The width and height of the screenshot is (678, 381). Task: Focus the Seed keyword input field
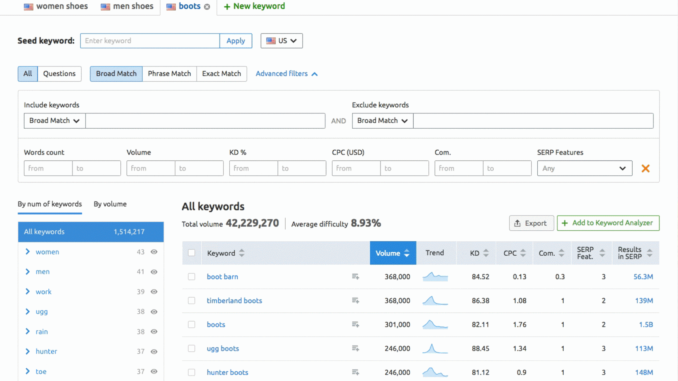coord(150,41)
